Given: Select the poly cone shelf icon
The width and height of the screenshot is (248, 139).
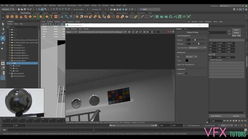Looking at the screenshot, I should pos(21,17).
